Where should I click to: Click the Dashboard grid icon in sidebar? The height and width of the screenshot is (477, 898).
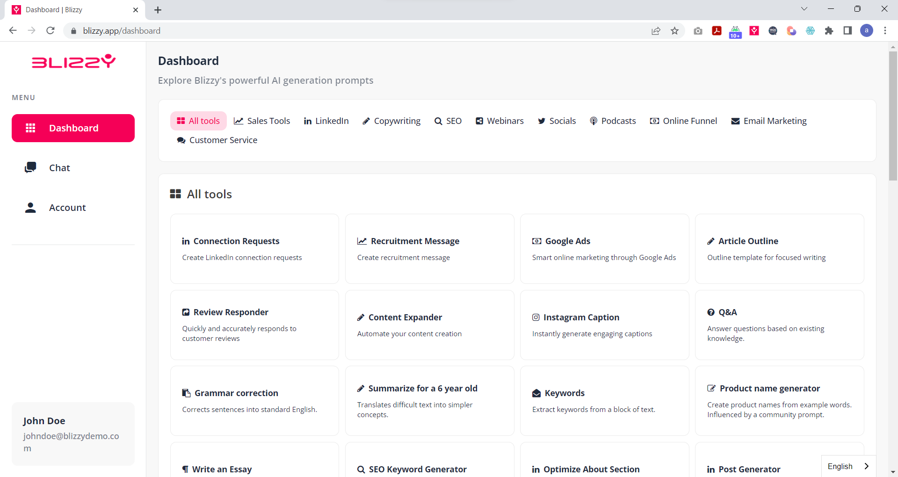click(x=30, y=128)
